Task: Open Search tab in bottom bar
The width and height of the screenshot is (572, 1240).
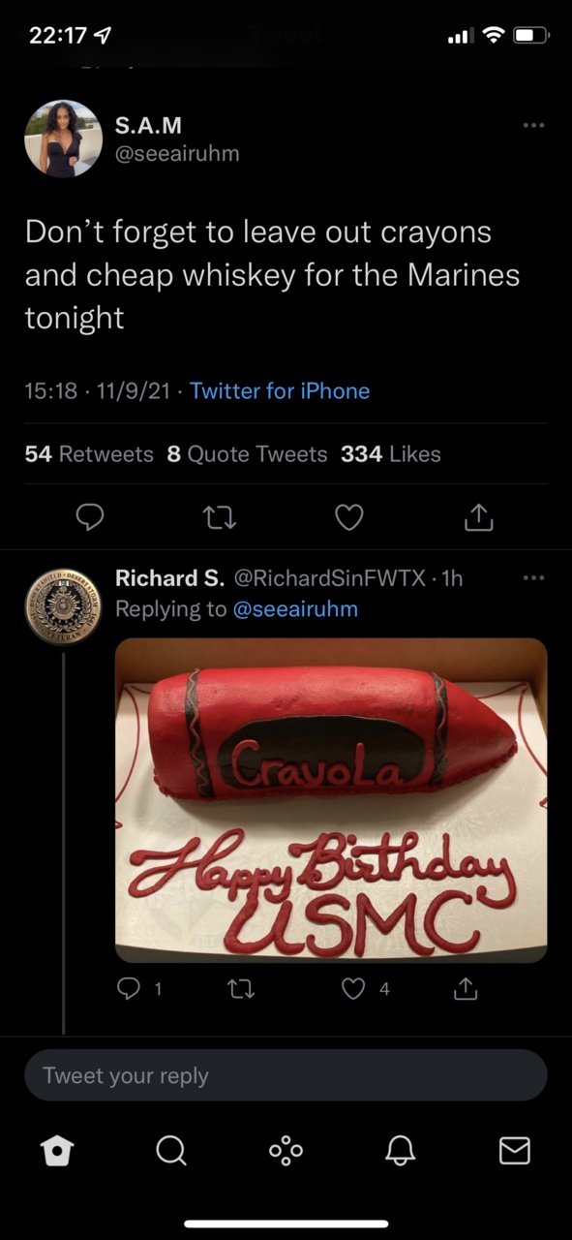Action: 171,1150
